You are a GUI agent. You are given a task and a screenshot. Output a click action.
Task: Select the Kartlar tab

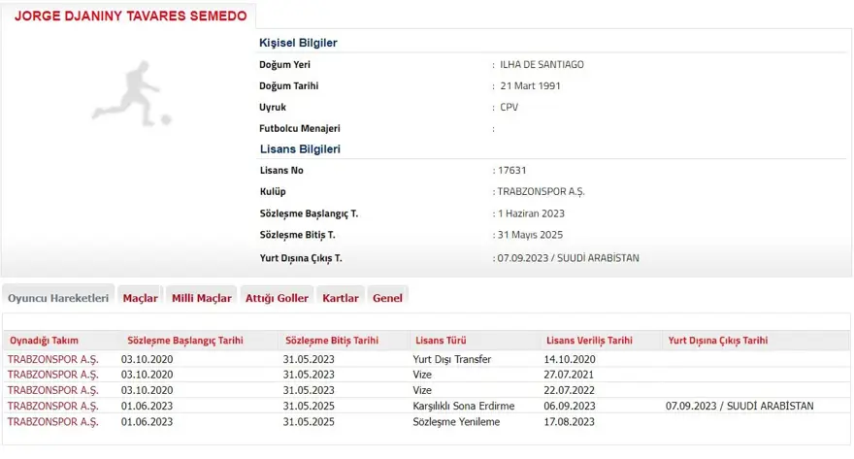pos(341,298)
